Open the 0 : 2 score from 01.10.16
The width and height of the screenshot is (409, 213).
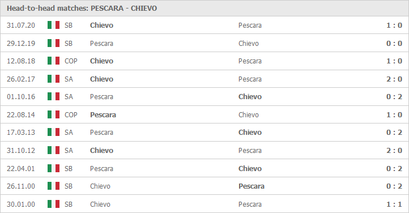[x=394, y=97]
